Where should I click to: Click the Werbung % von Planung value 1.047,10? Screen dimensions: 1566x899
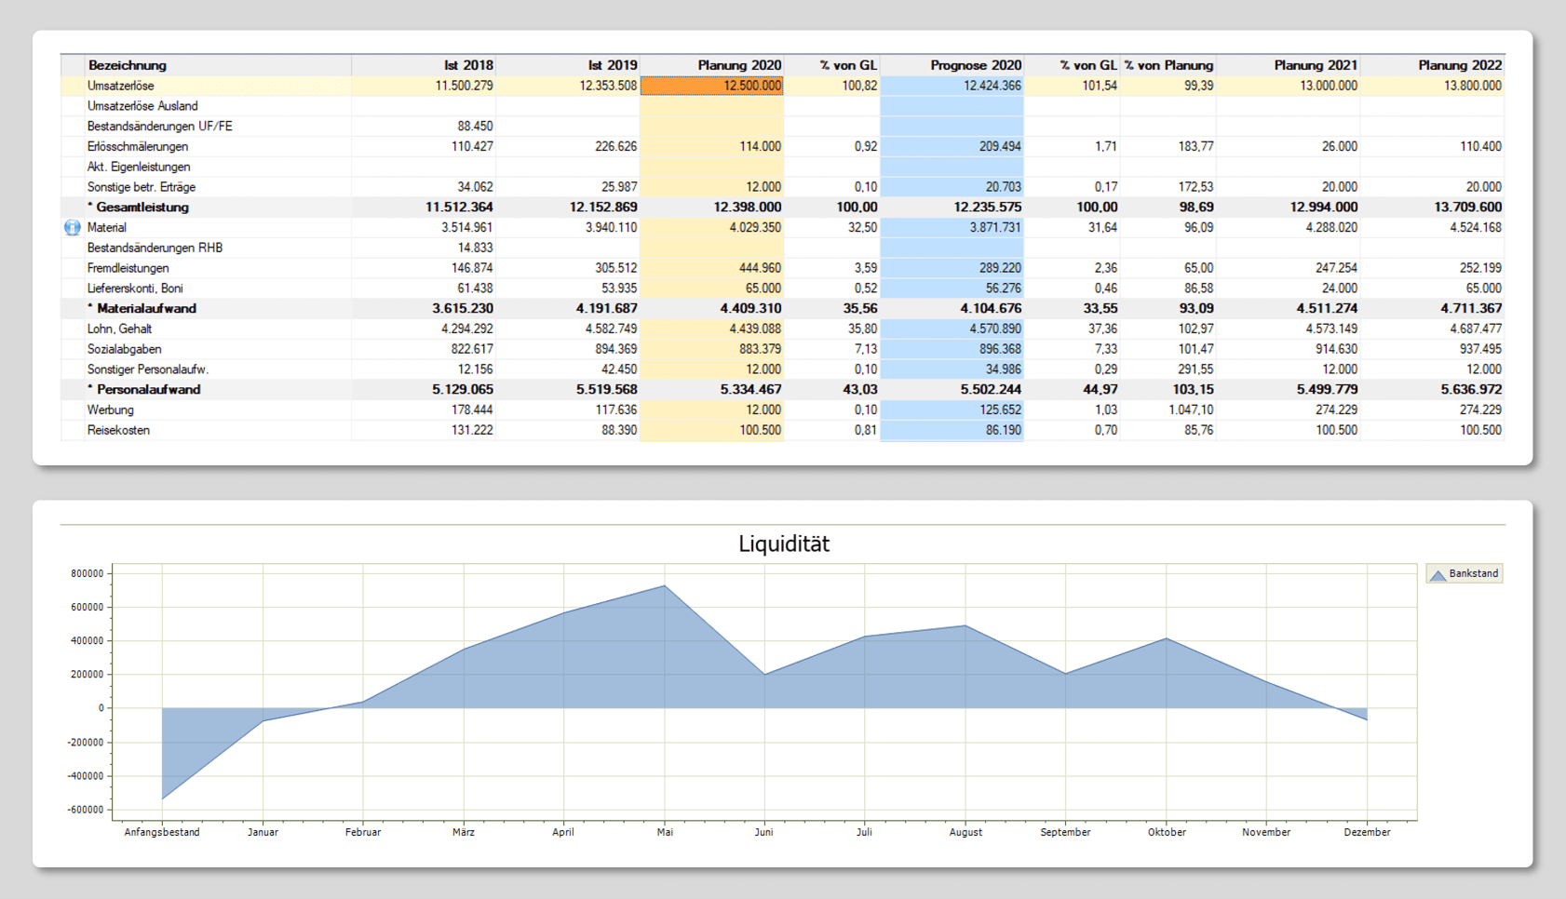1192,409
